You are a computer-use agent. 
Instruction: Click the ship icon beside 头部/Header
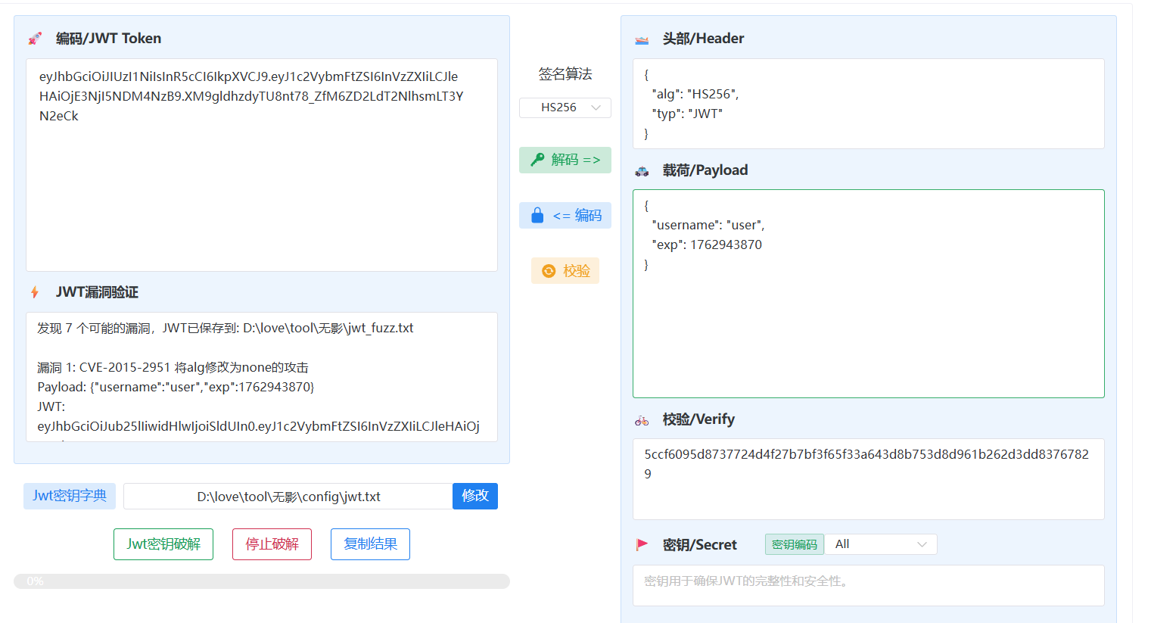[642, 39]
